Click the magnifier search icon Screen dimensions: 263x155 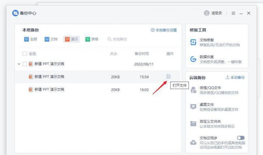tap(109, 39)
